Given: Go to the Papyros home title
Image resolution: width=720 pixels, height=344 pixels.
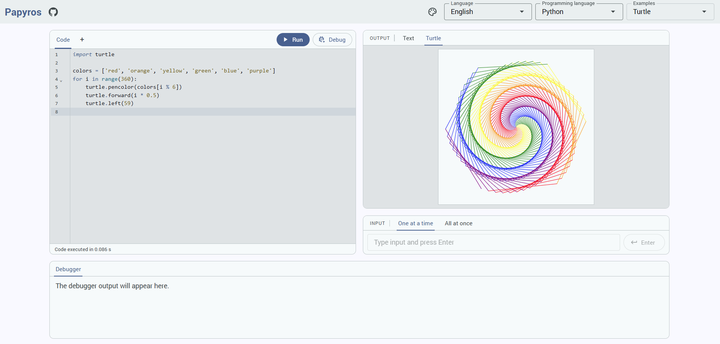Looking at the screenshot, I should [x=23, y=12].
